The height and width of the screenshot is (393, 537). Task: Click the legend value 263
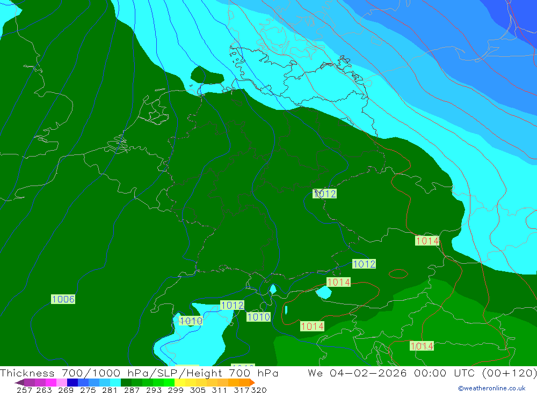pos(44,390)
